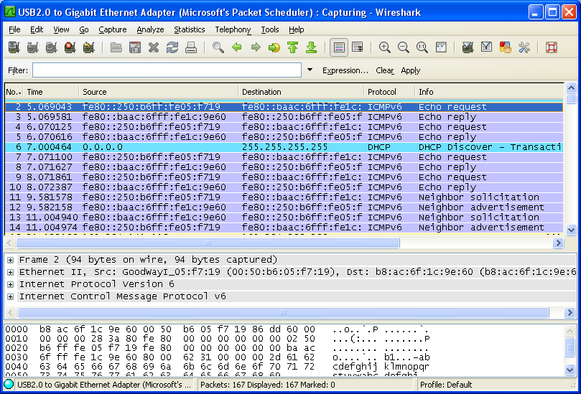Clear the display filter

pos(385,70)
